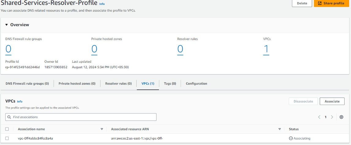The image size is (351, 145).
Task: Open table preferences gear icon
Action: 341,117
